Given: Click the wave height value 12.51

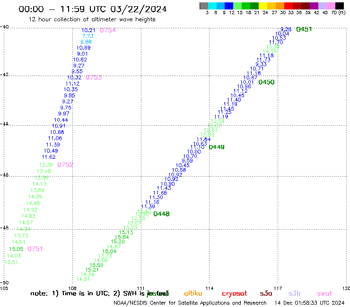Looking at the screenshot, I should 11,263.
